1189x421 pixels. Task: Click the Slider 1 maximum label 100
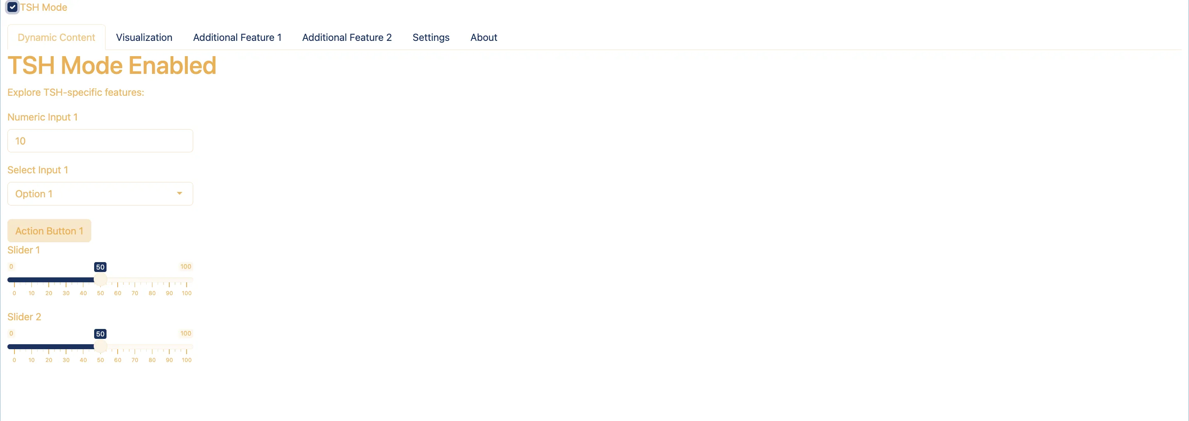[x=185, y=266]
